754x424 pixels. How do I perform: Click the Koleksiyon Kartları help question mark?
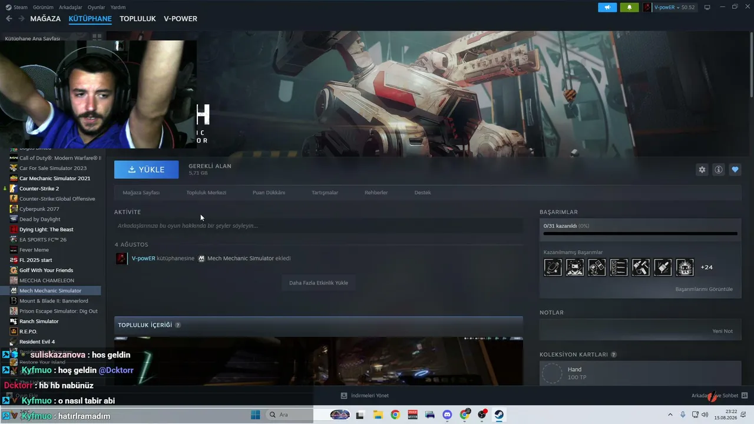click(x=614, y=355)
